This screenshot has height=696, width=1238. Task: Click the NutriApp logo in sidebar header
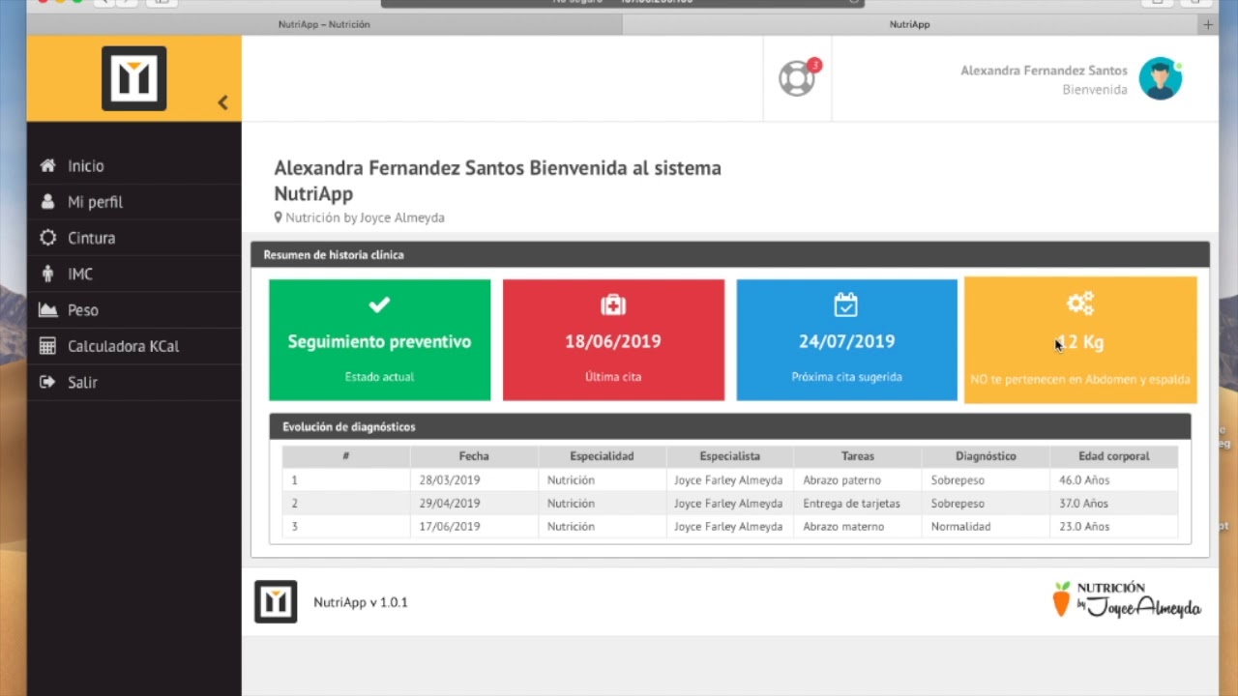(134, 78)
